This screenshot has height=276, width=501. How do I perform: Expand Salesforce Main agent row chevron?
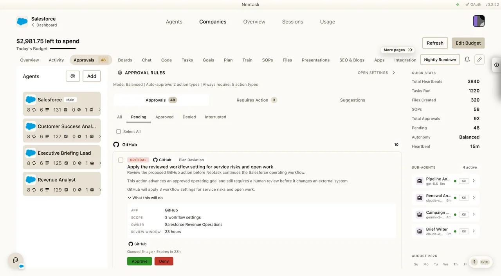(99, 110)
